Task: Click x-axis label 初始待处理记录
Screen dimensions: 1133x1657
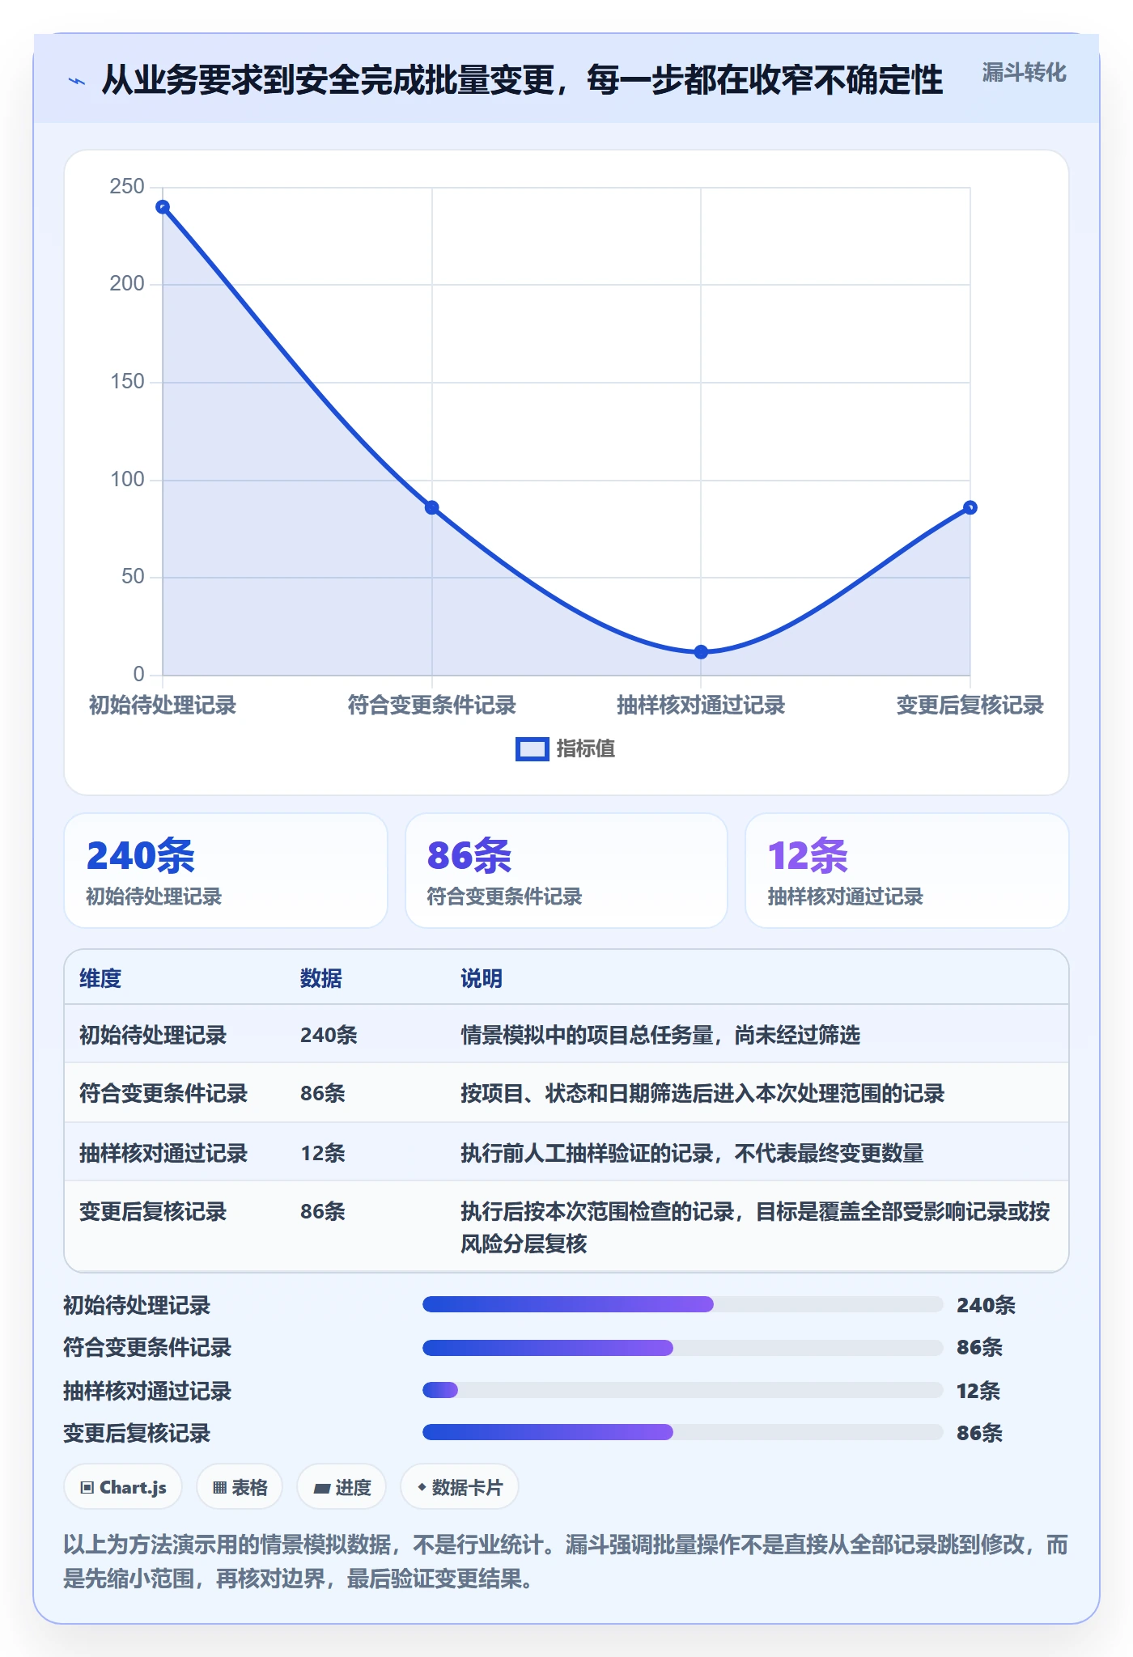Action: 163,706
